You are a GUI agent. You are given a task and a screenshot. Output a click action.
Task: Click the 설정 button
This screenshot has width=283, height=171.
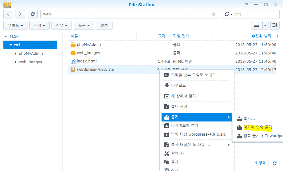click(104, 25)
